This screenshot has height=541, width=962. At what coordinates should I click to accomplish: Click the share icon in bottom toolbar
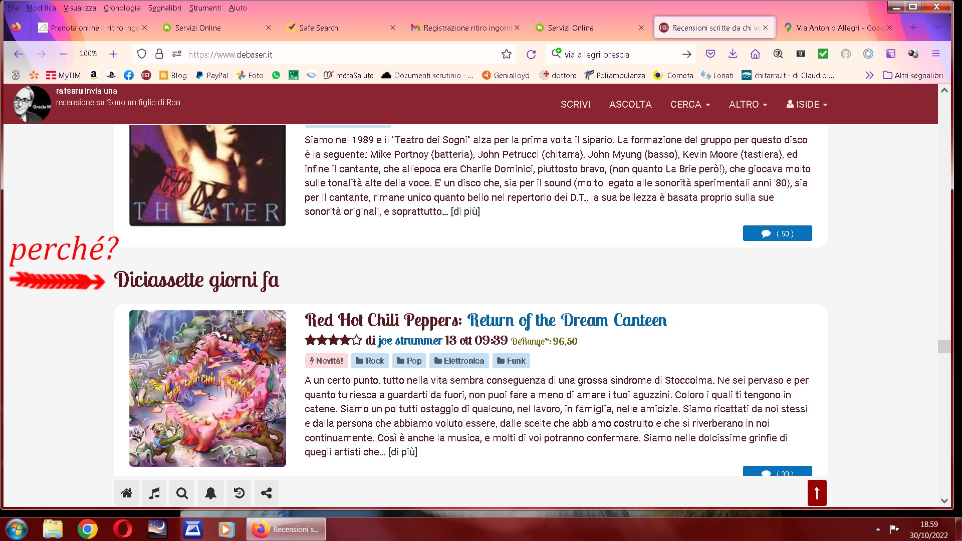point(267,493)
